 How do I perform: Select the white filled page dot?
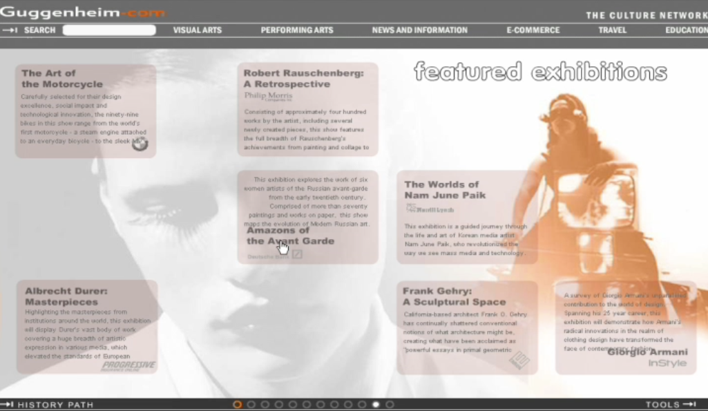coord(376,405)
